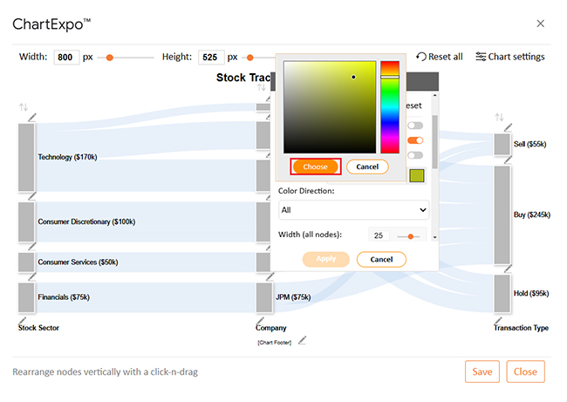Save the chart

482,371
